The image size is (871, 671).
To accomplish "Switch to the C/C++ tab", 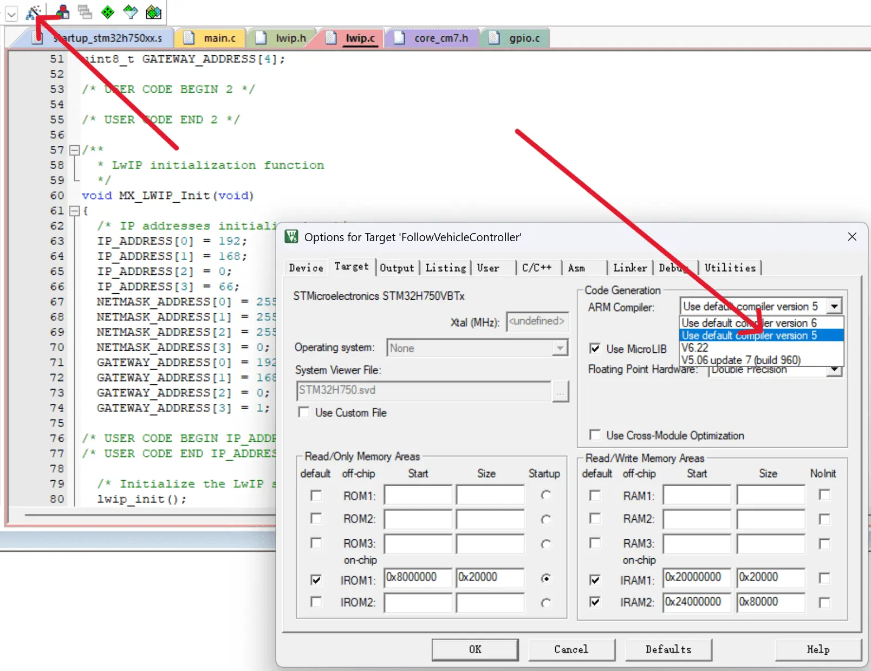I will pyautogui.click(x=537, y=268).
